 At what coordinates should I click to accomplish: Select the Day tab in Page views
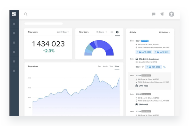[x=99, y=66]
